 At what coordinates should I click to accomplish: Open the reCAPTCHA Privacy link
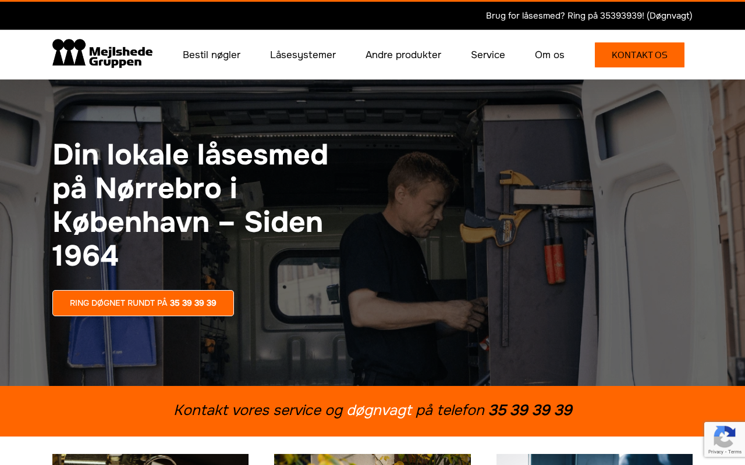pyautogui.click(x=716, y=452)
